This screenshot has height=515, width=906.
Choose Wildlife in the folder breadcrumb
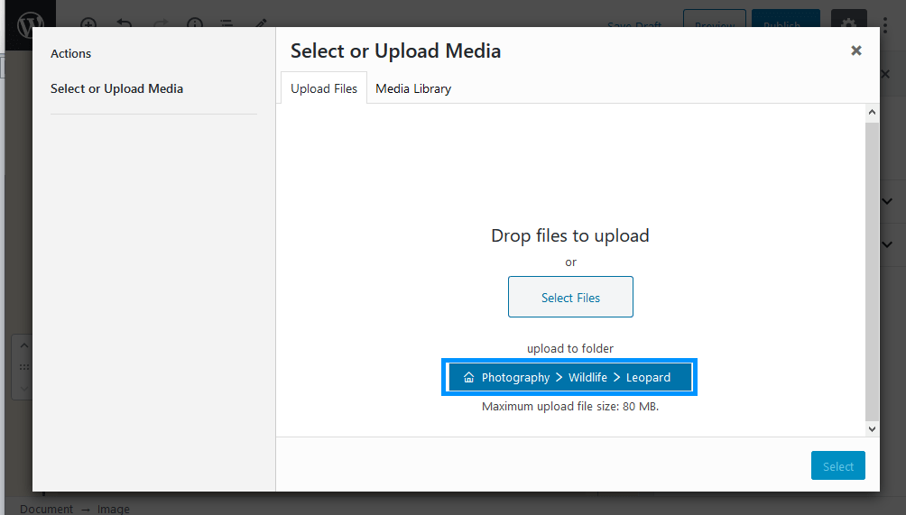click(x=587, y=378)
